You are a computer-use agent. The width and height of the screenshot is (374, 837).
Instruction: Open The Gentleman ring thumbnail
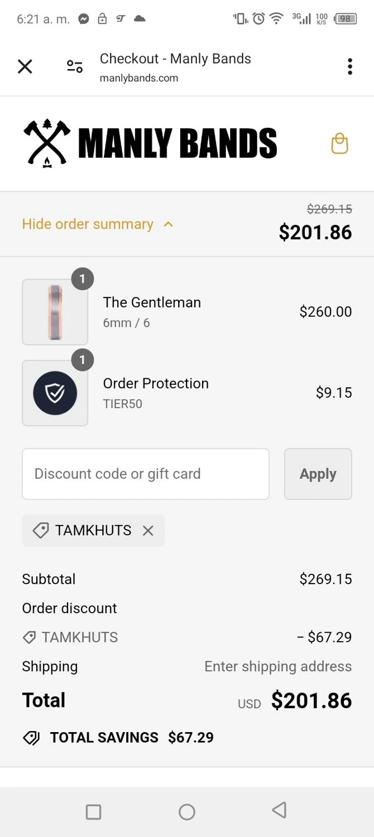[x=55, y=312]
